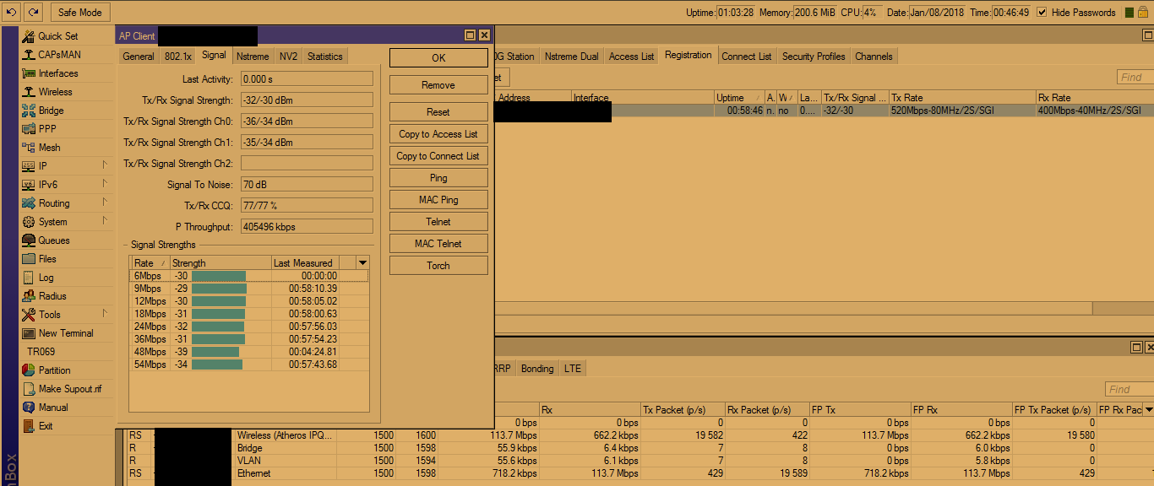Open the Queues sidebar icon
The height and width of the screenshot is (486, 1154).
29,240
